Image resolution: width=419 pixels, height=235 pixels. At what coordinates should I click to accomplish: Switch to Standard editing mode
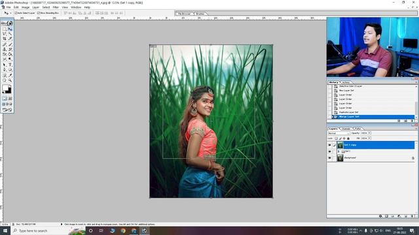(x=5, y=99)
